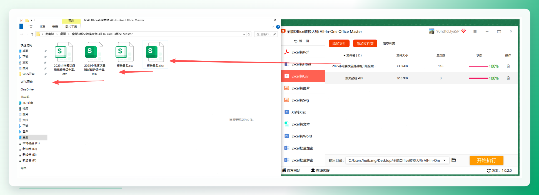Open the Excel转文本 mode
539x195 pixels.
tap(303, 124)
